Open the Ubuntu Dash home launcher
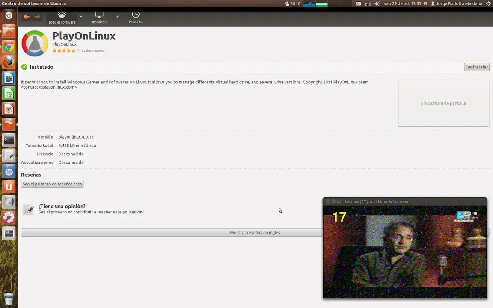Image resolution: width=493 pixels, height=308 pixels. (9, 16)
